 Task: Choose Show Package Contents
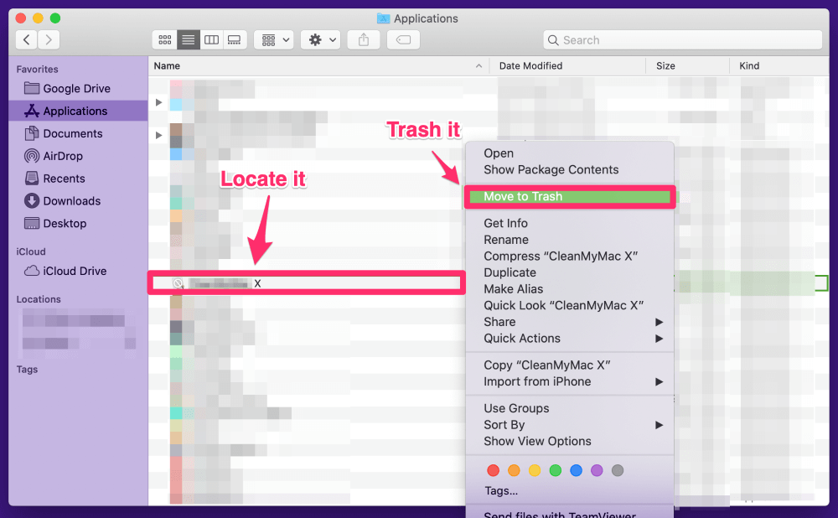[x=570, y=169]
